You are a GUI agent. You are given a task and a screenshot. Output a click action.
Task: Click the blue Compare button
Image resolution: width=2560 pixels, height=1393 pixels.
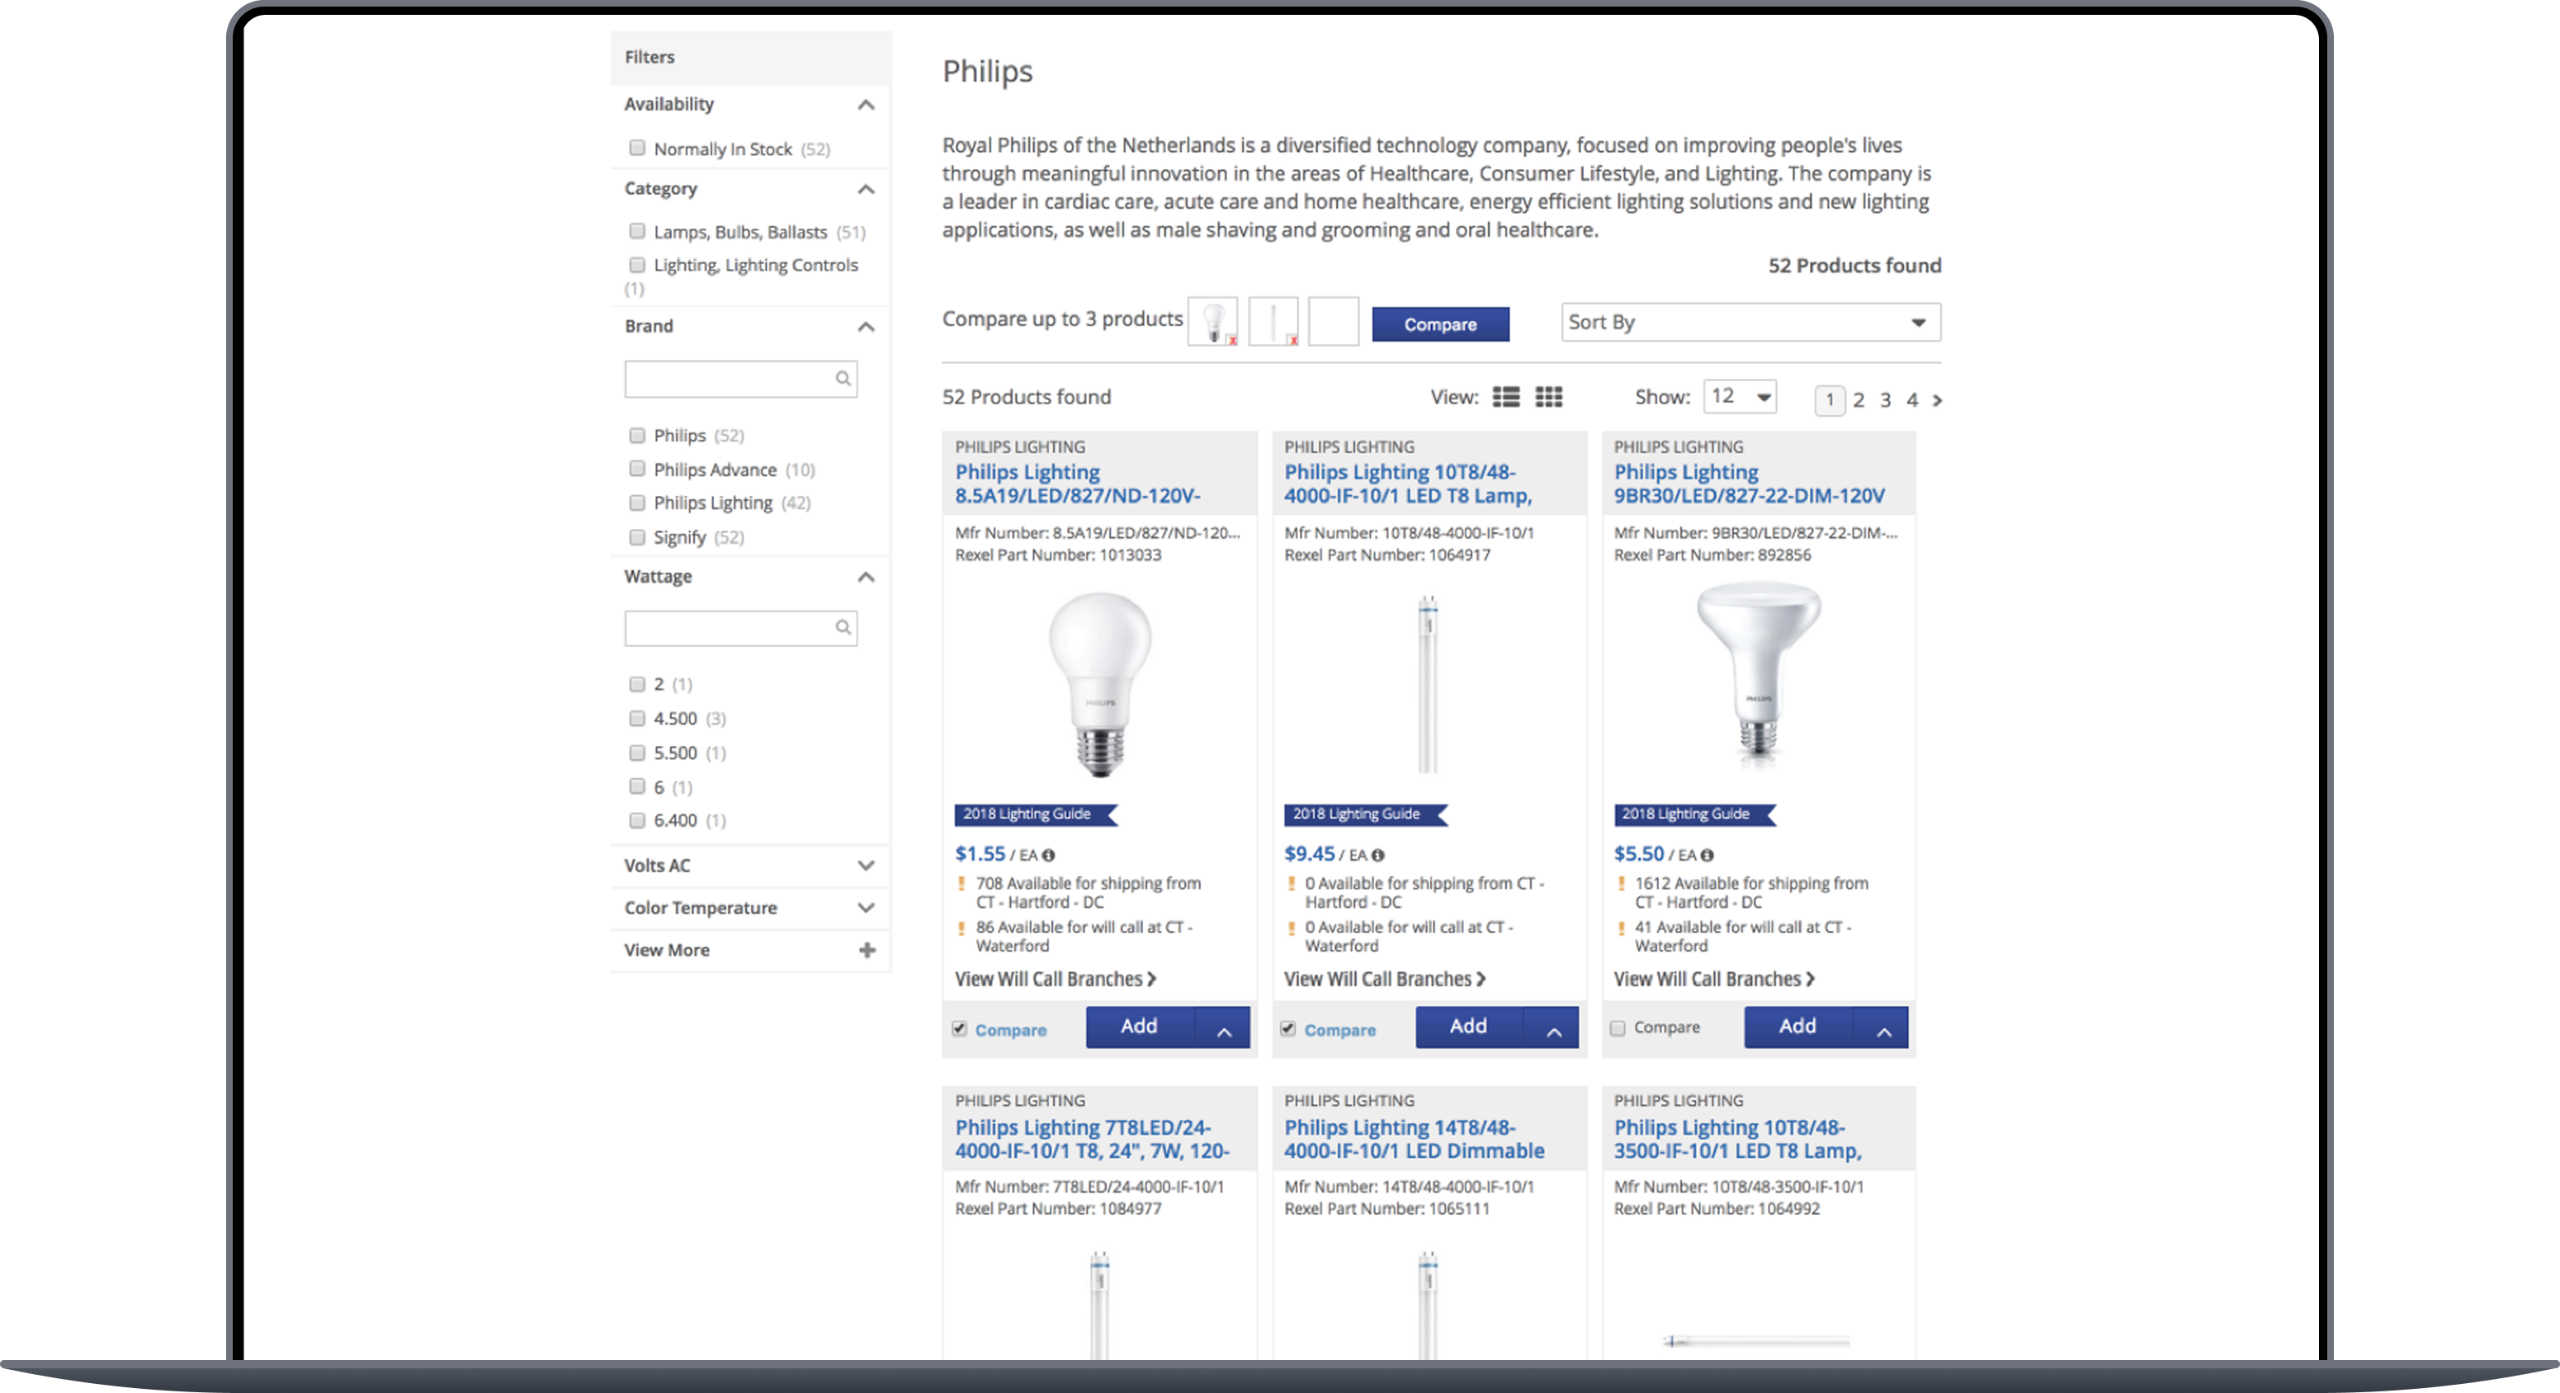(x=1440, y=325)
